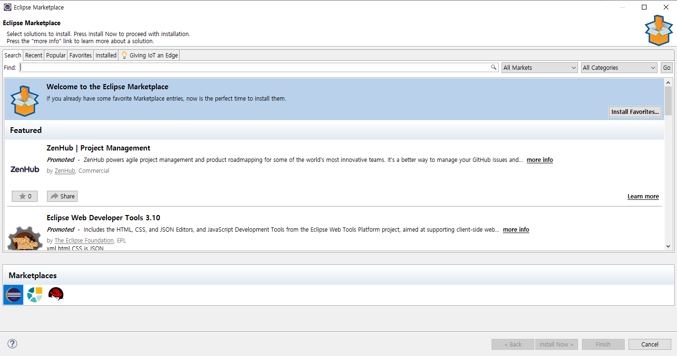Switch to the Favorites tab
This screenshot has width=677, height=356.
point(80,55)
